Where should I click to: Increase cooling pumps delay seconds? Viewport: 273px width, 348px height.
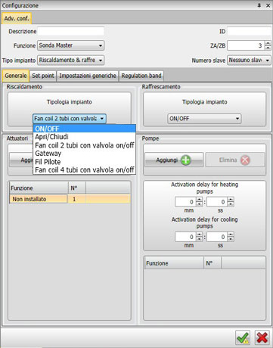point(231,235)
